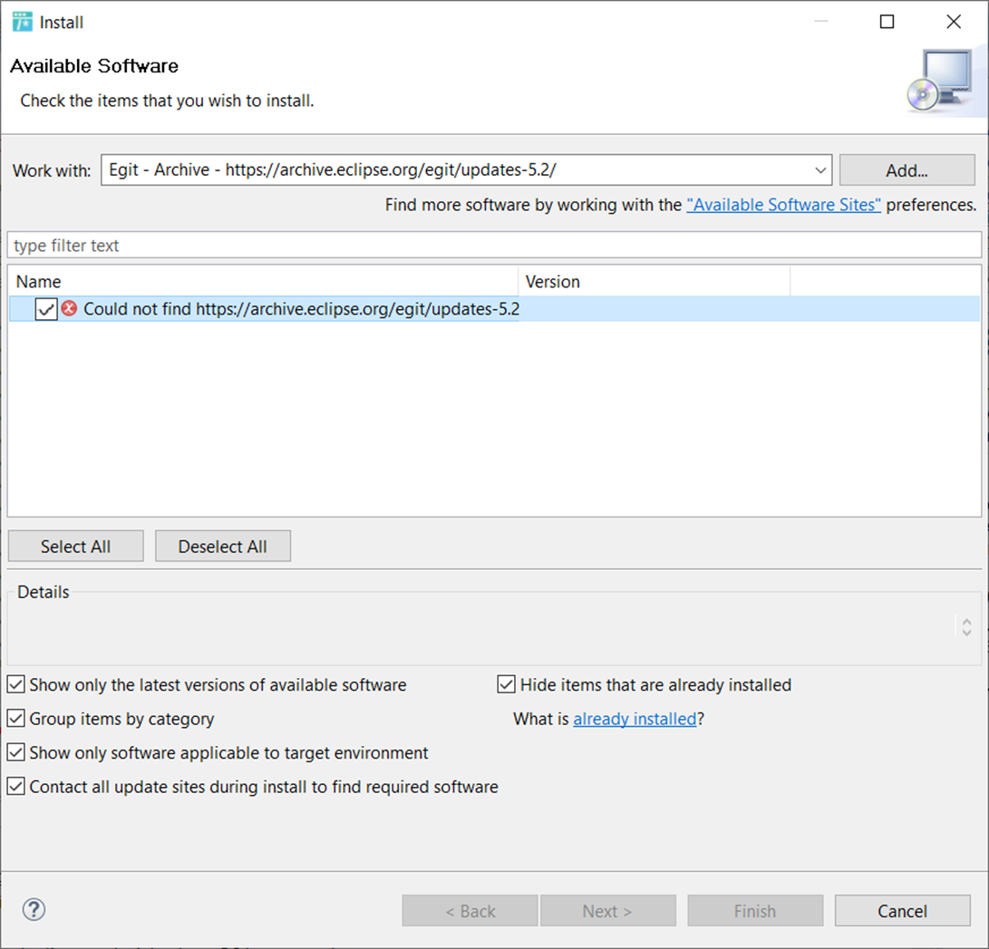Click the Version column header

pos(654,281)
